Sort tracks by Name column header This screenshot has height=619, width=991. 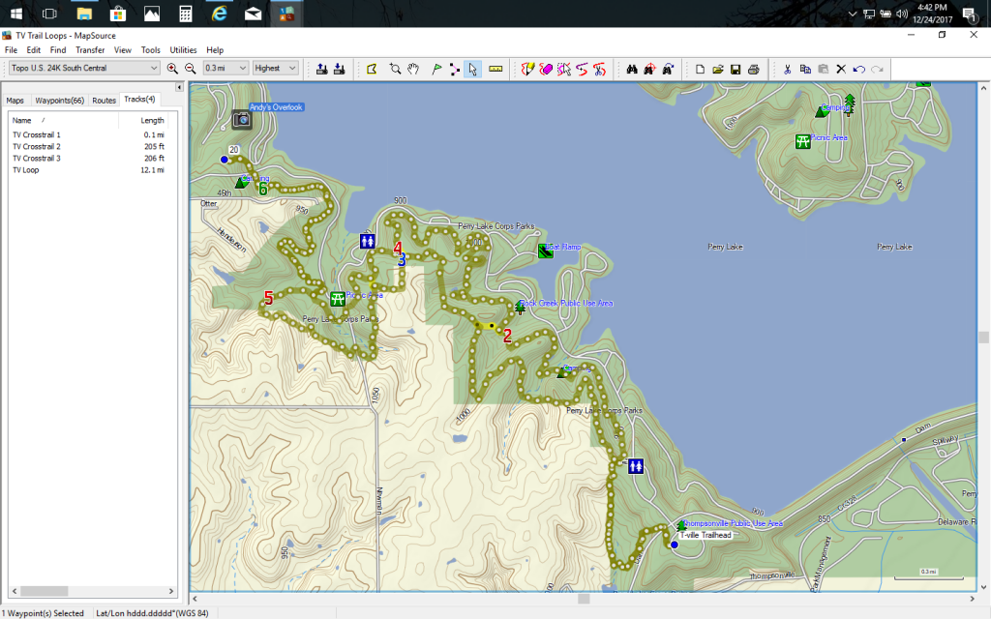point(63,120)
